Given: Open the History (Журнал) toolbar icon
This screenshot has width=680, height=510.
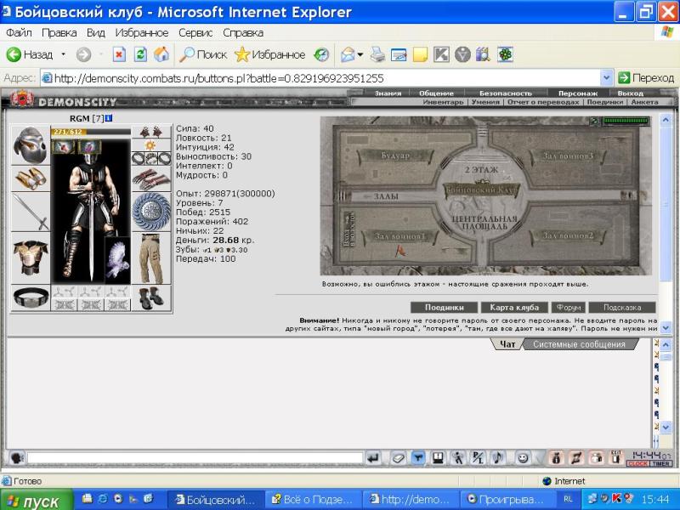Looking at the screenshot, I should pyautogui.click(x=321, y=54).
